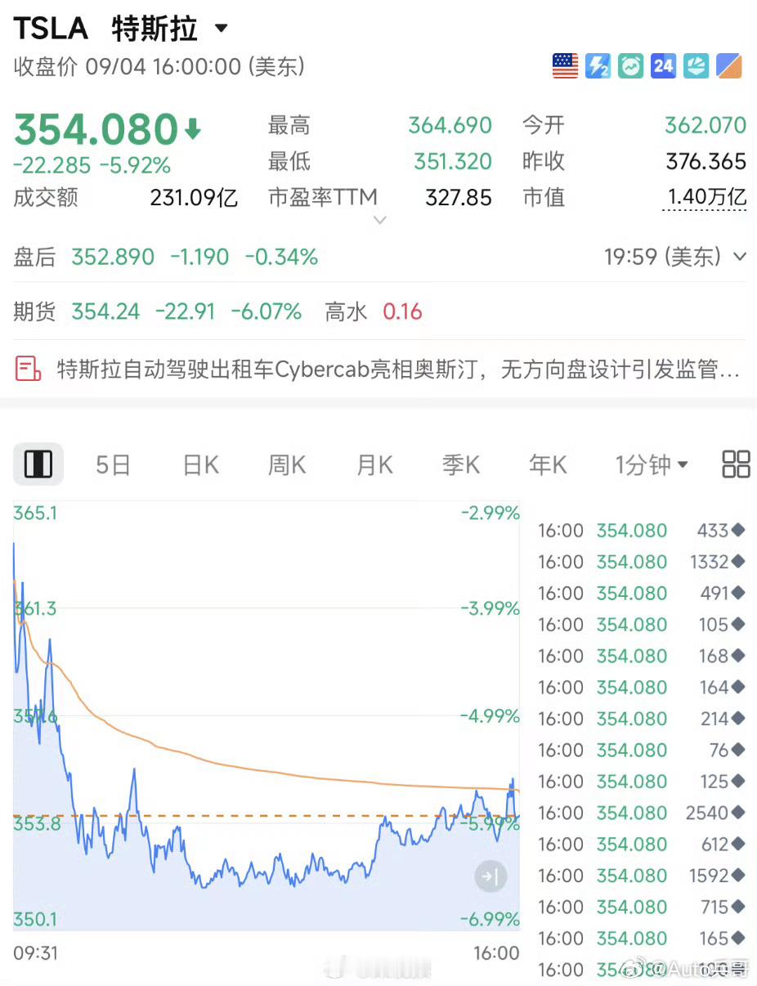
Task: Tap the chart start time 09:31
Action: coord(36,952)
